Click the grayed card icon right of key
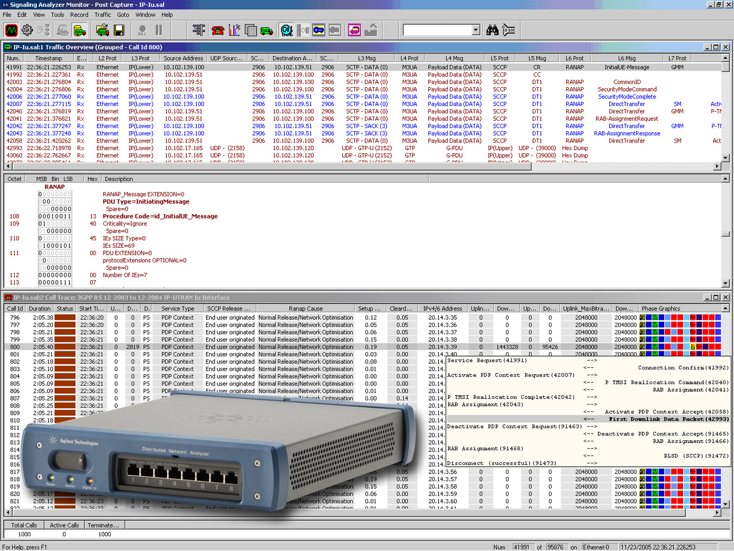The height and width of the screenshot is (551, 734). (335, 30)
